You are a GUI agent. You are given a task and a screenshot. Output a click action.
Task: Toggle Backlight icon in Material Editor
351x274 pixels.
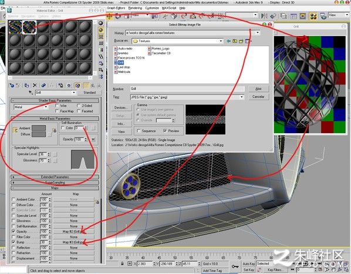pos(101,30)
